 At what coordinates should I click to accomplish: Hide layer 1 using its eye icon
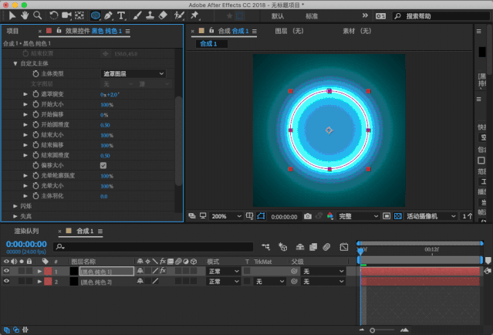pyautogui.click(x=7, y=272)
